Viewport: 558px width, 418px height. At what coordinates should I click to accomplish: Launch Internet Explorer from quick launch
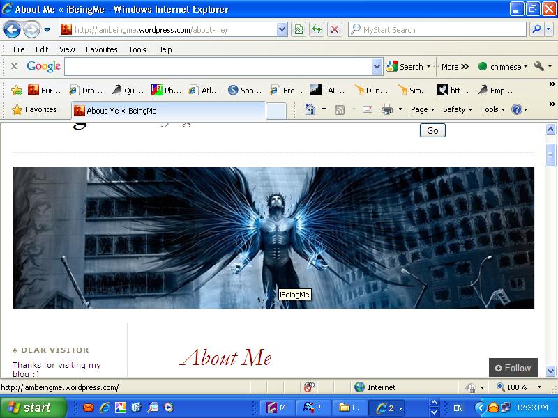click(x=104, y=408)
